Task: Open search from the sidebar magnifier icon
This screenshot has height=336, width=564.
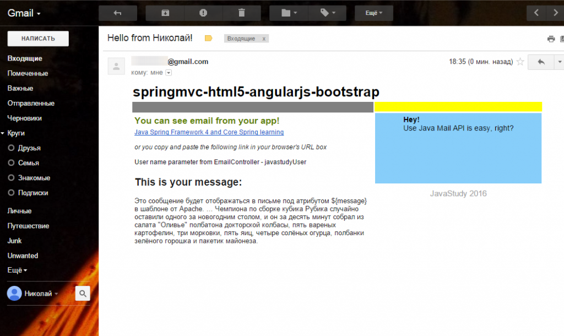Action: coord(82,293)
